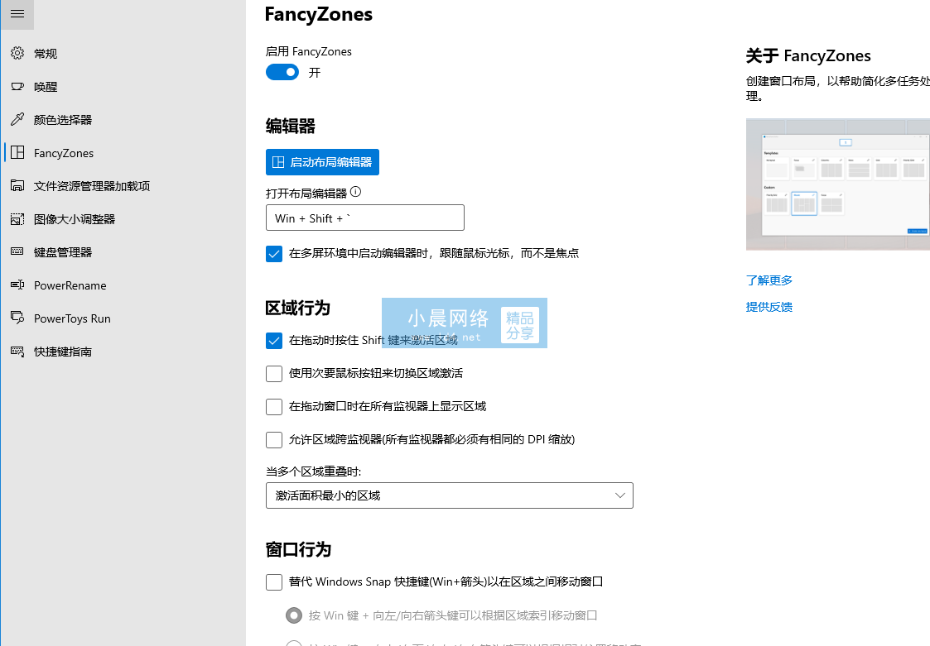The height and width of the screenshot is (646, 930).
Task: Enable 在拖动窗口时在所有监视器上显示区域
Action: [274, 407]
